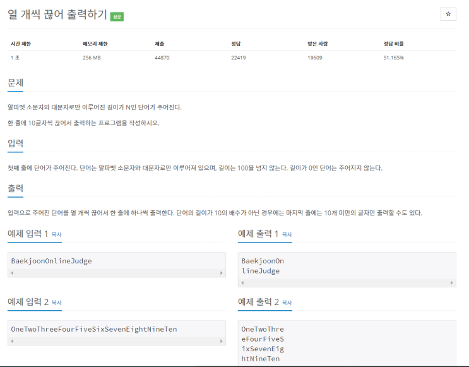The width and height of the screenshot is (469, 367).
Task: Click the 메모리 제한 column header
Action: click(95, 44)
